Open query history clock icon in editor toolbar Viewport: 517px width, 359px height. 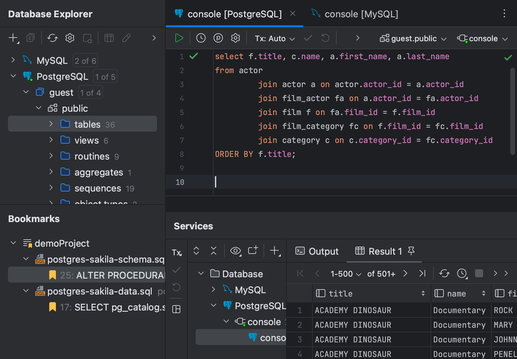click(x=201, y=38)
